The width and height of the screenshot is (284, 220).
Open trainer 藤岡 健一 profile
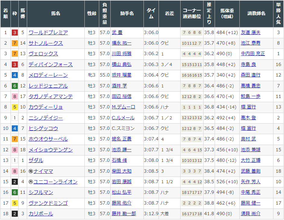(x=251, y=203)
